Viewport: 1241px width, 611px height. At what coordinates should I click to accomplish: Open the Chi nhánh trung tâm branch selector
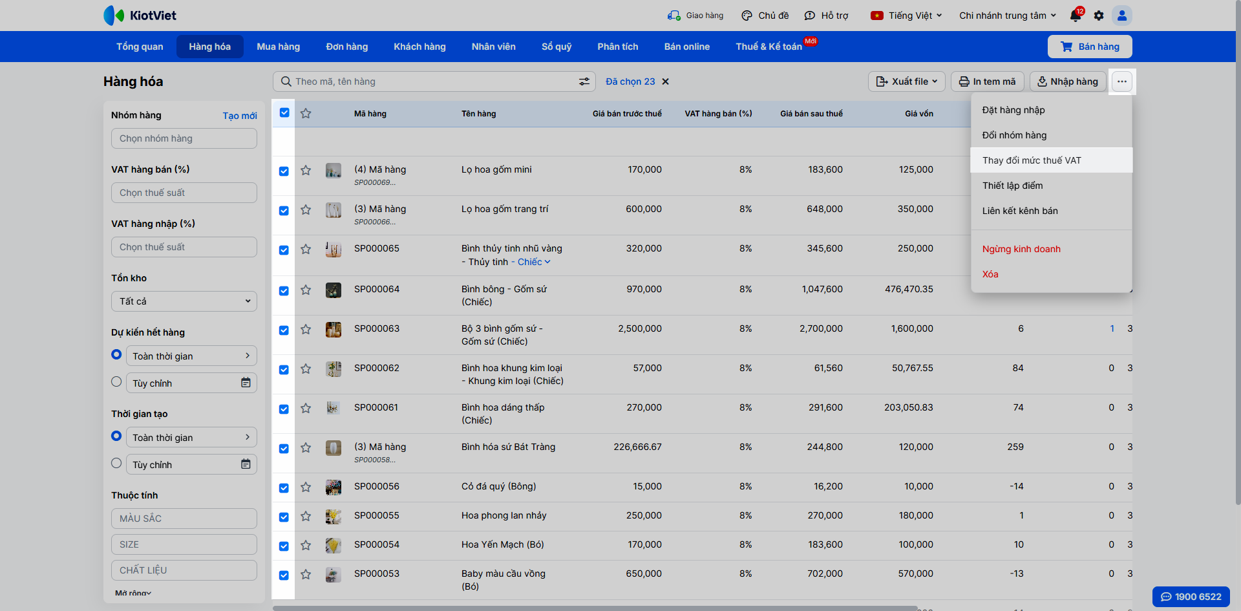(x=1007, y=16)
